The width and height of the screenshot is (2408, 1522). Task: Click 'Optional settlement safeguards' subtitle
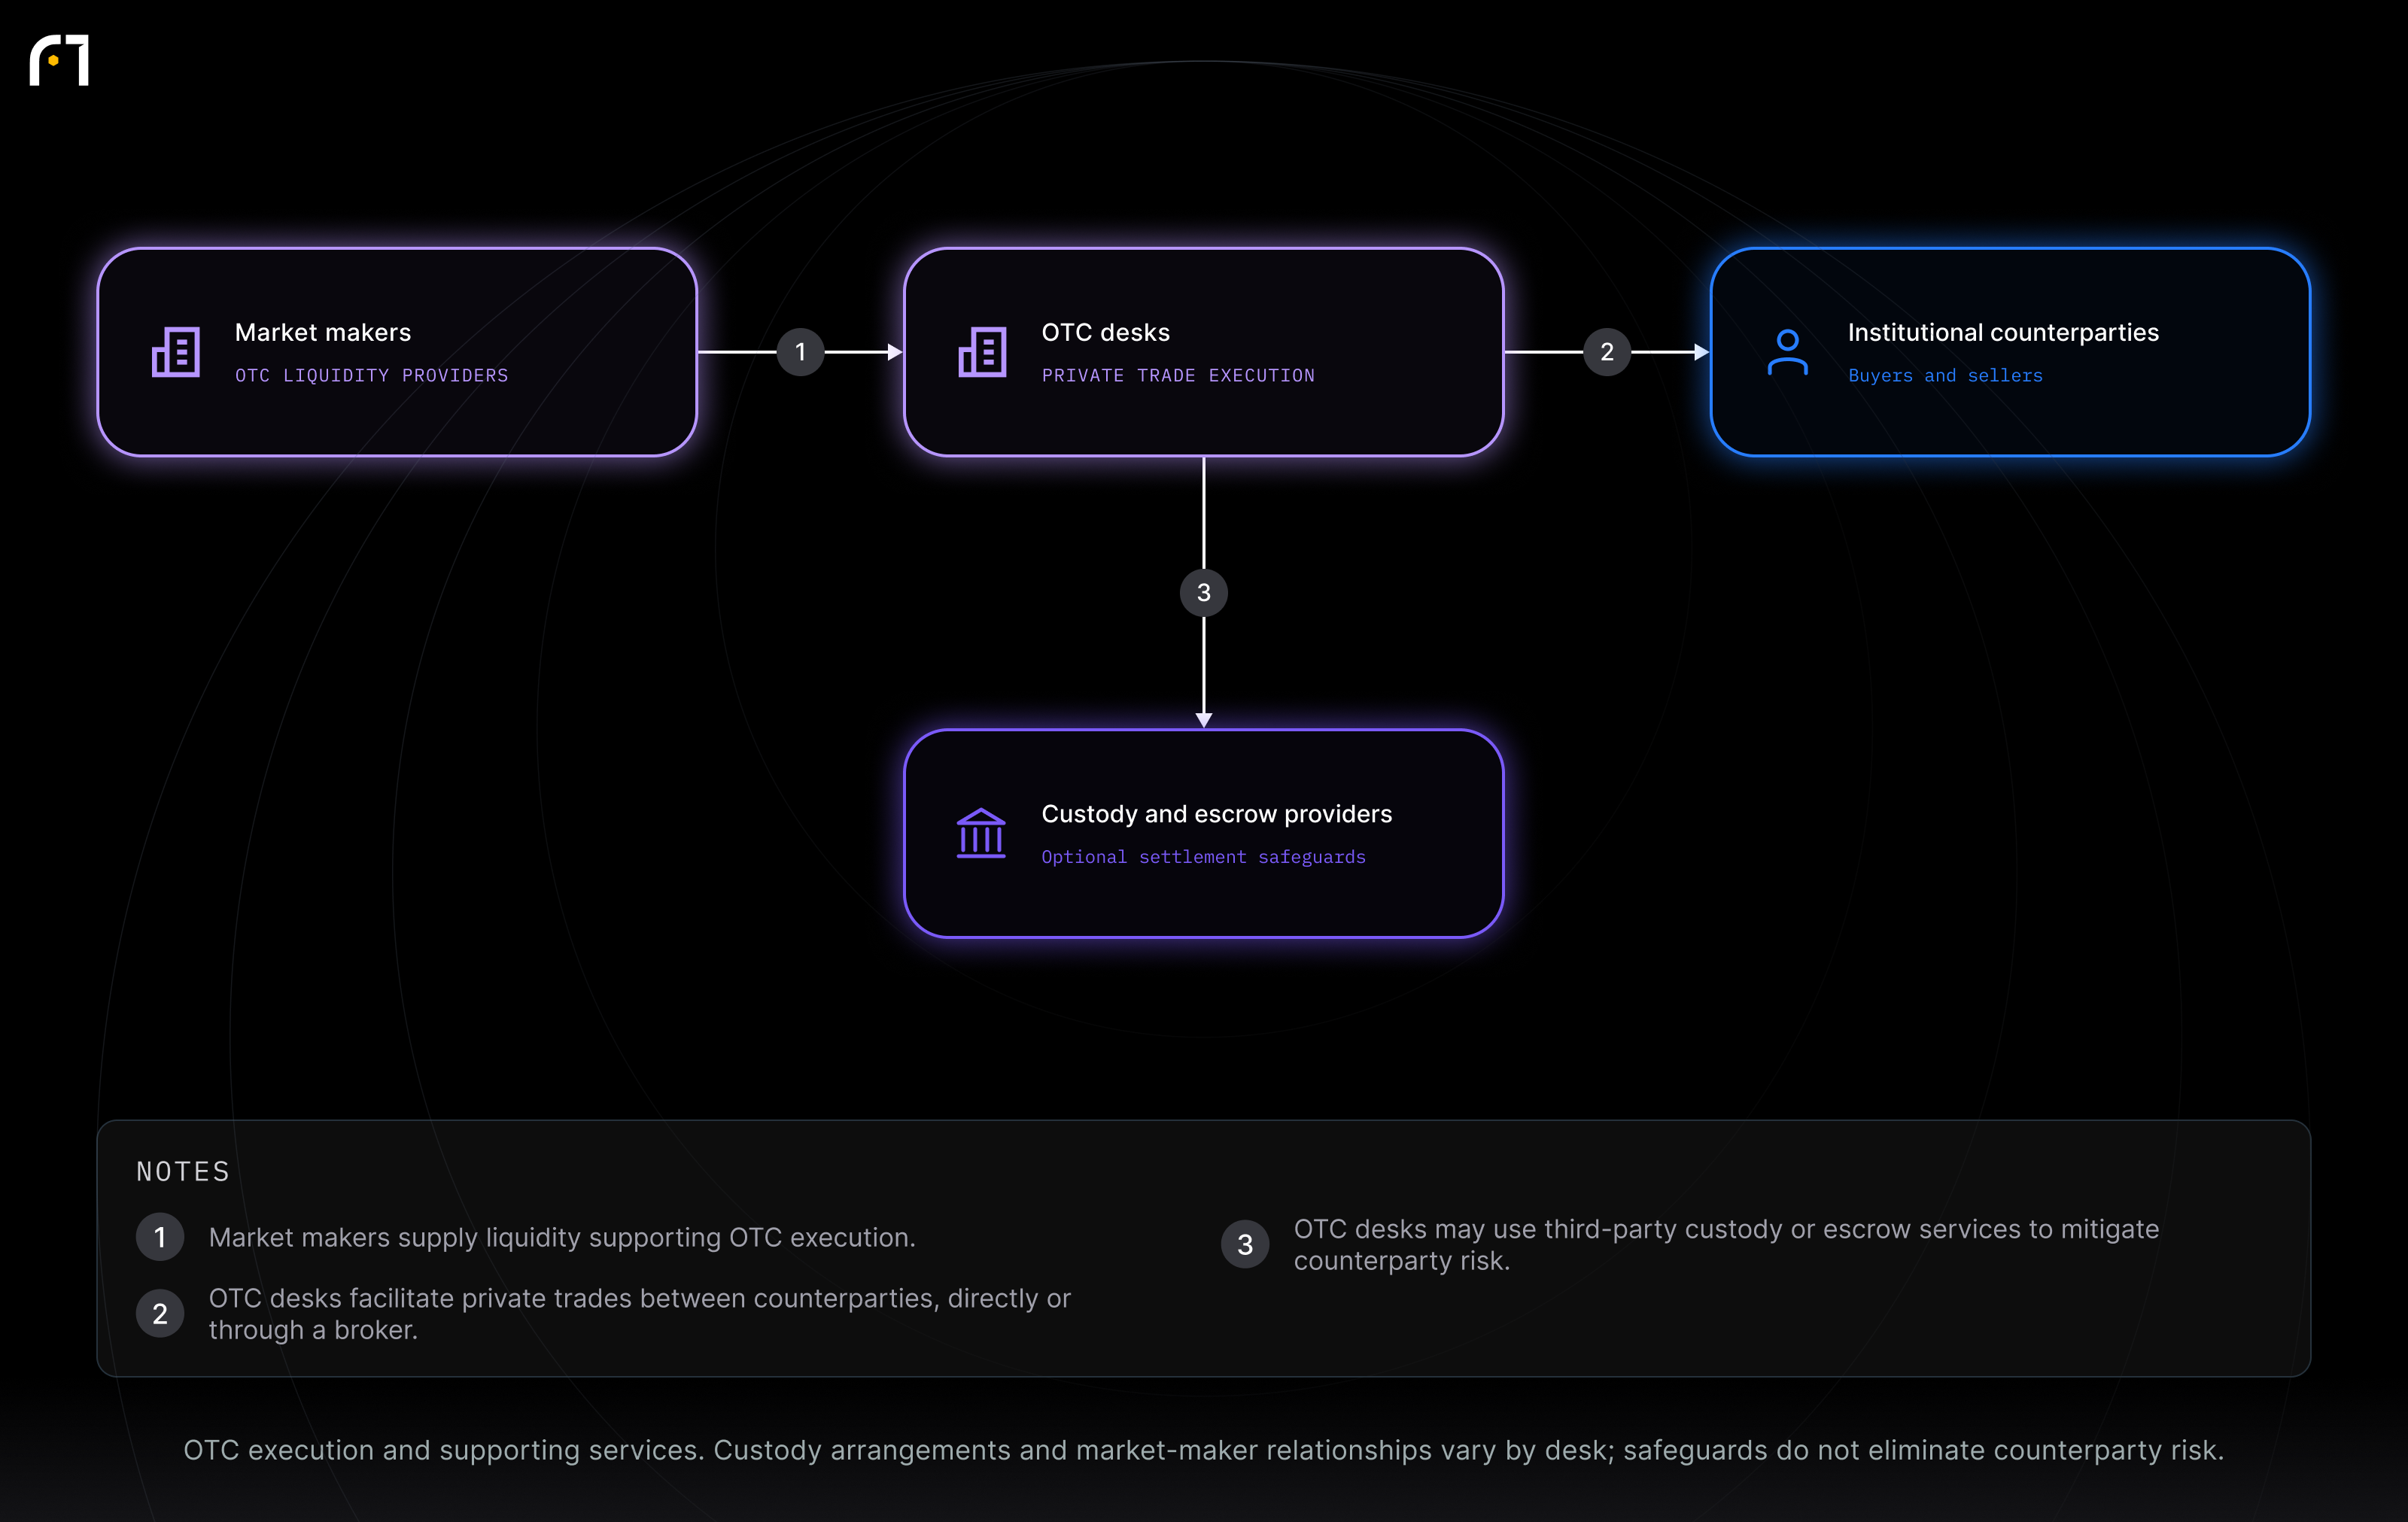(x=1203, y=857)
